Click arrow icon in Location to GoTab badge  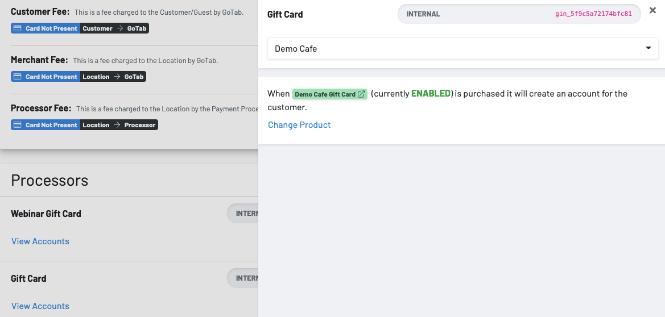tap(117, 77)
